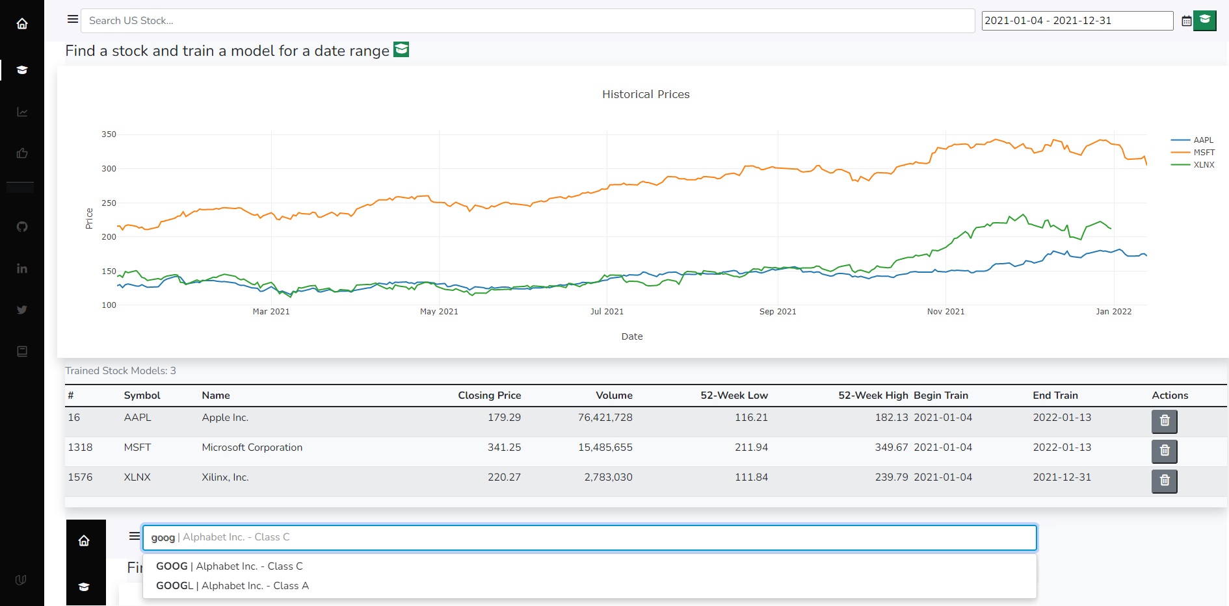
Task: Delete the MSFT trained model
Action: pyautogui.click(x=1165, y=451)
